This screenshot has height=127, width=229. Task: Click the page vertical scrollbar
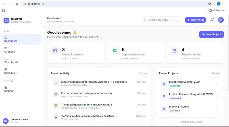(228, 53)
